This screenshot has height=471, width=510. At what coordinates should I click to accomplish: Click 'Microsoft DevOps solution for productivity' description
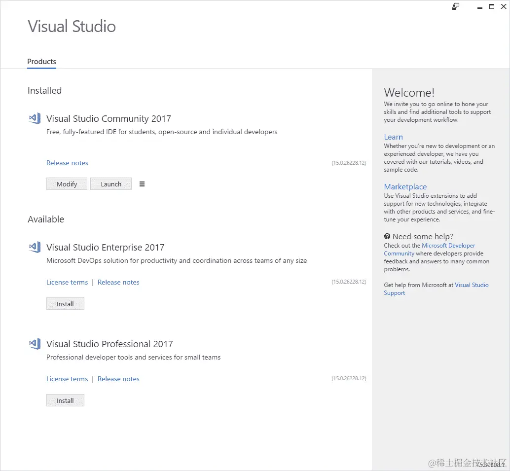tap(177, 260)
